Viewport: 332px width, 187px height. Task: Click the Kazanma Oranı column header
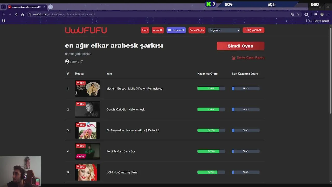(x=207, y=74)
